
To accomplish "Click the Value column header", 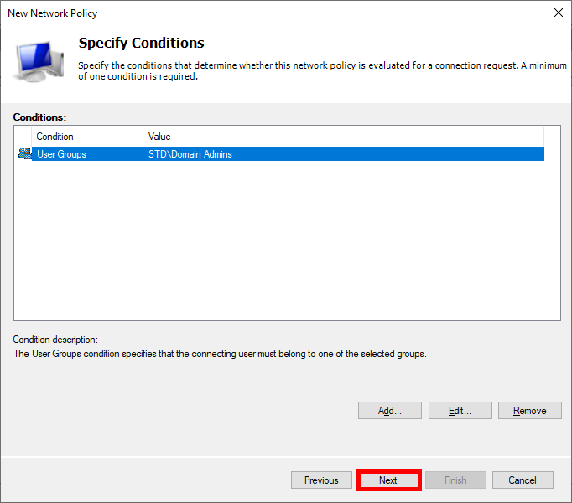I will (x=159, y=137).
